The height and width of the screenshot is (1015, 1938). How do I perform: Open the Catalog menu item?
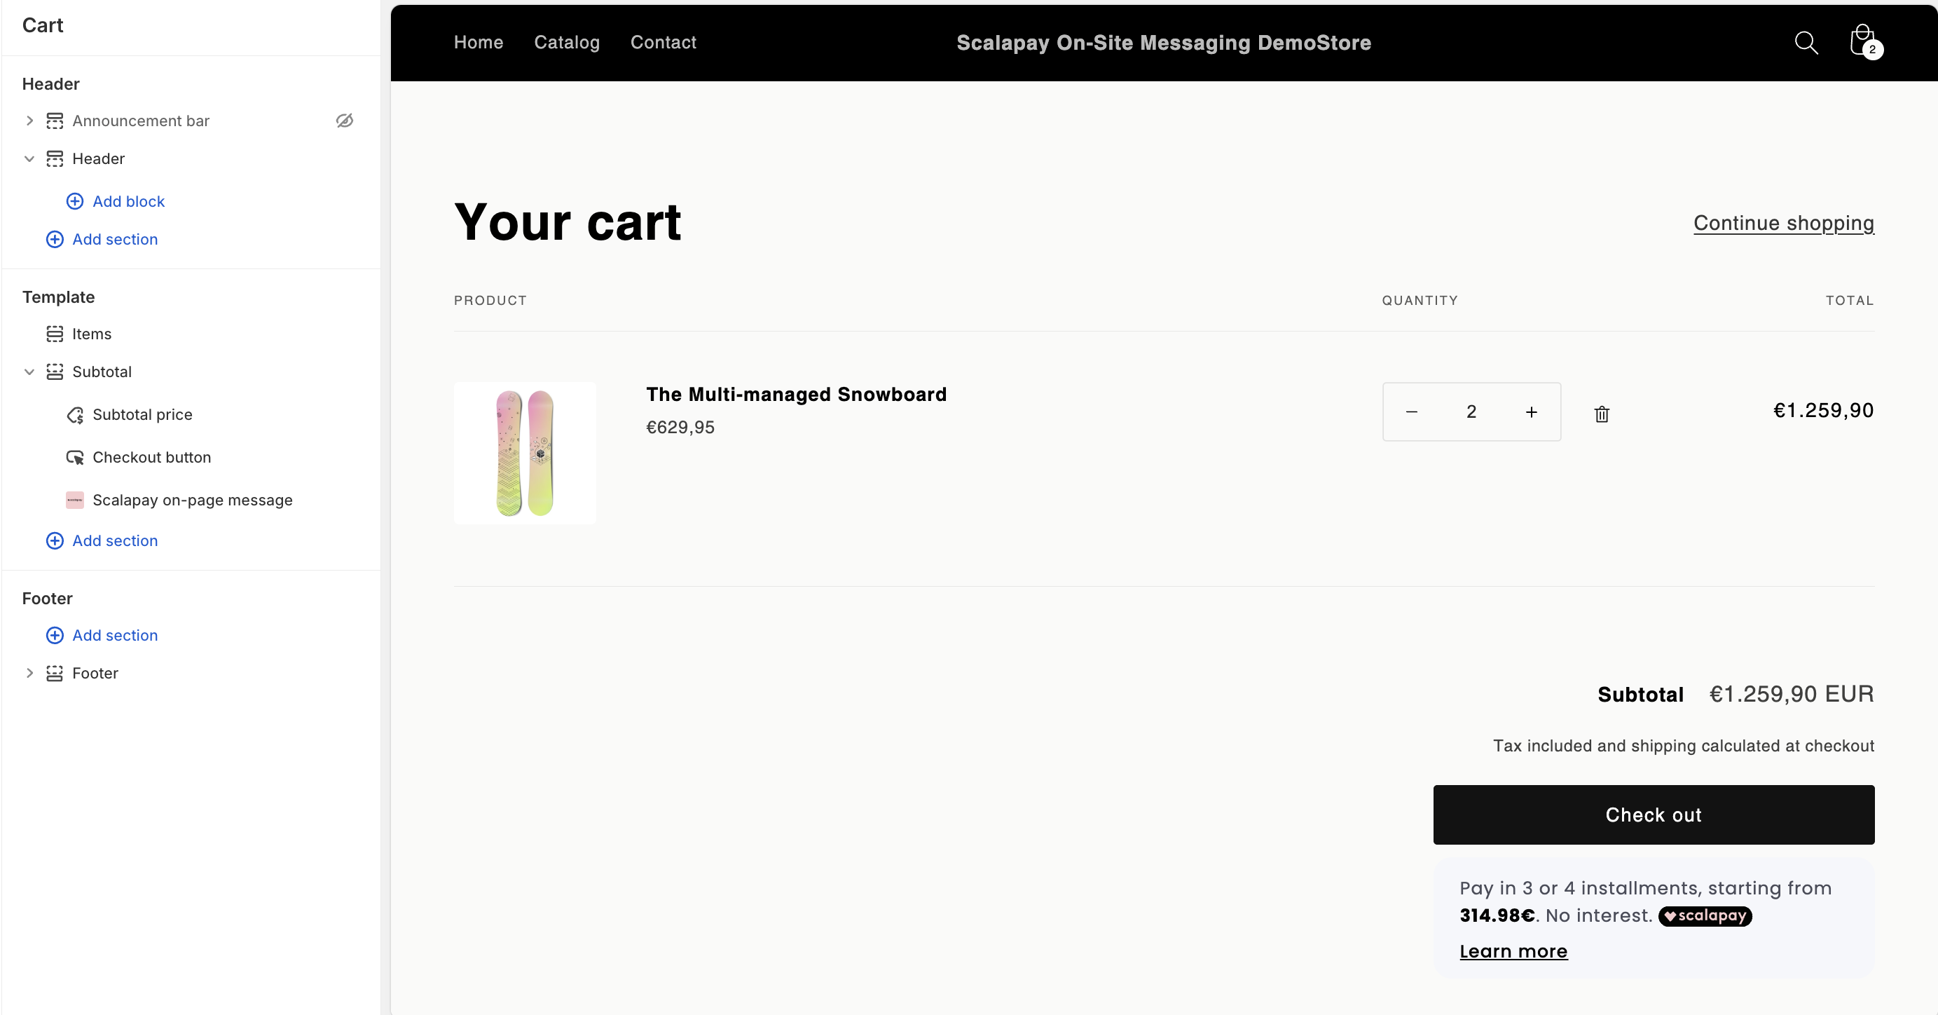tap(567, 43)
